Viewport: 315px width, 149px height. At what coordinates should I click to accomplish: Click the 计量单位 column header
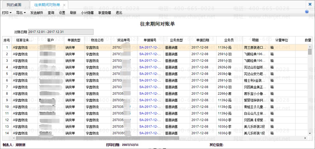(x=282, y=40)
